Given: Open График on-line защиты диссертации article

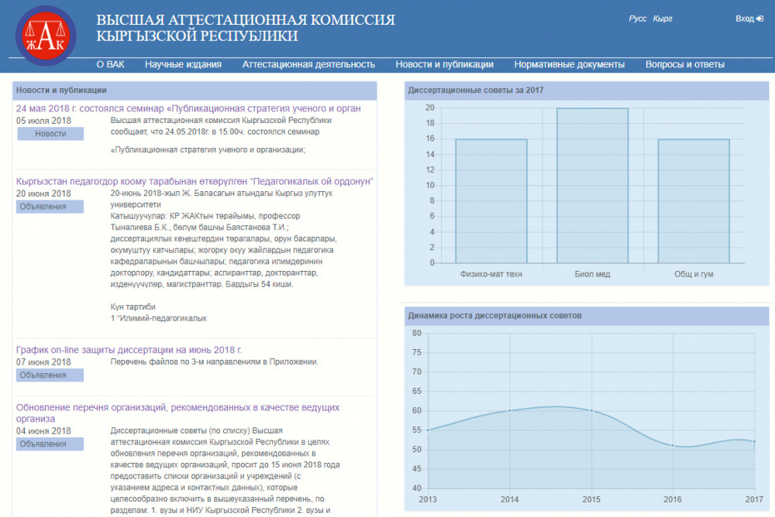Looking at the screenshot, I should coord(129,350).
